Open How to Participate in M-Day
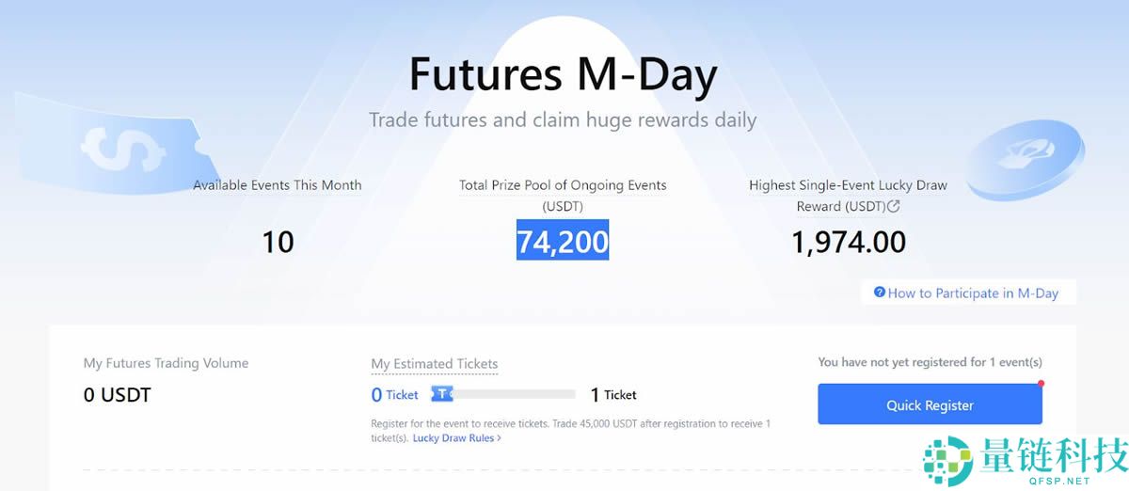The height and width of the screenshot is (491, 1129). point(973,293)
